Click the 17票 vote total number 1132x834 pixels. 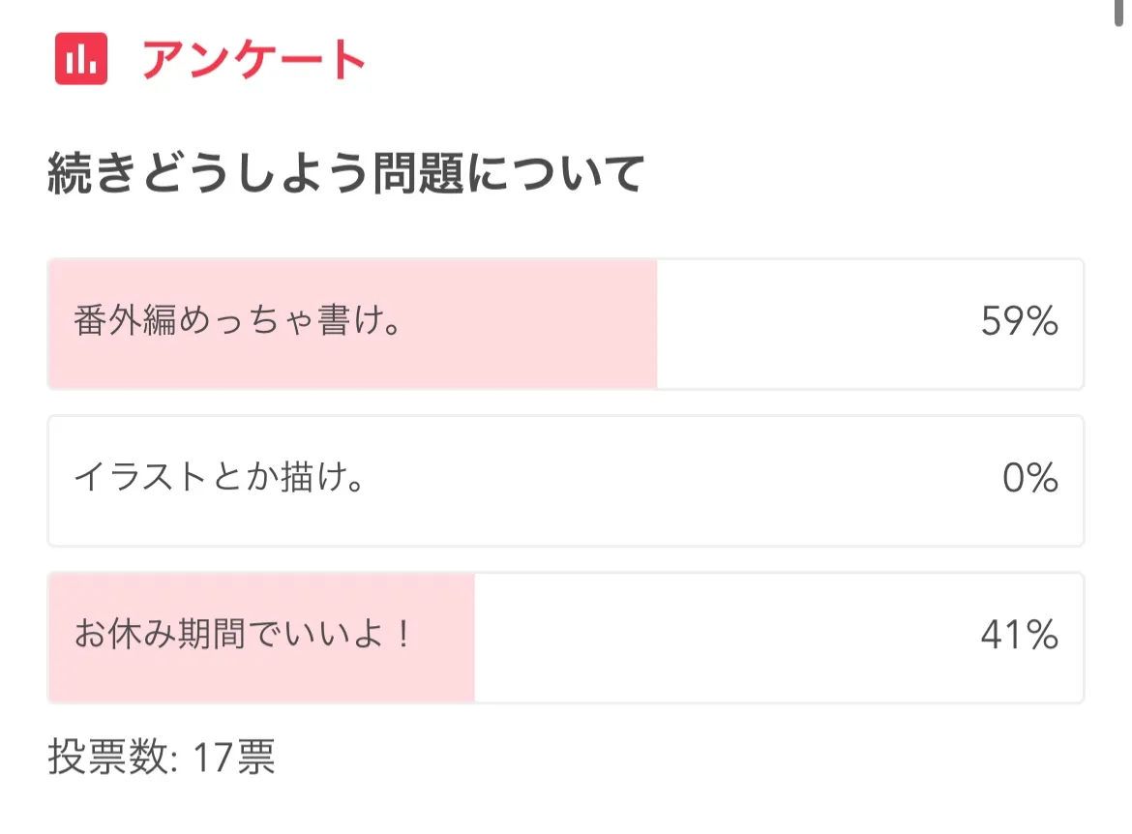pos(233,759)
